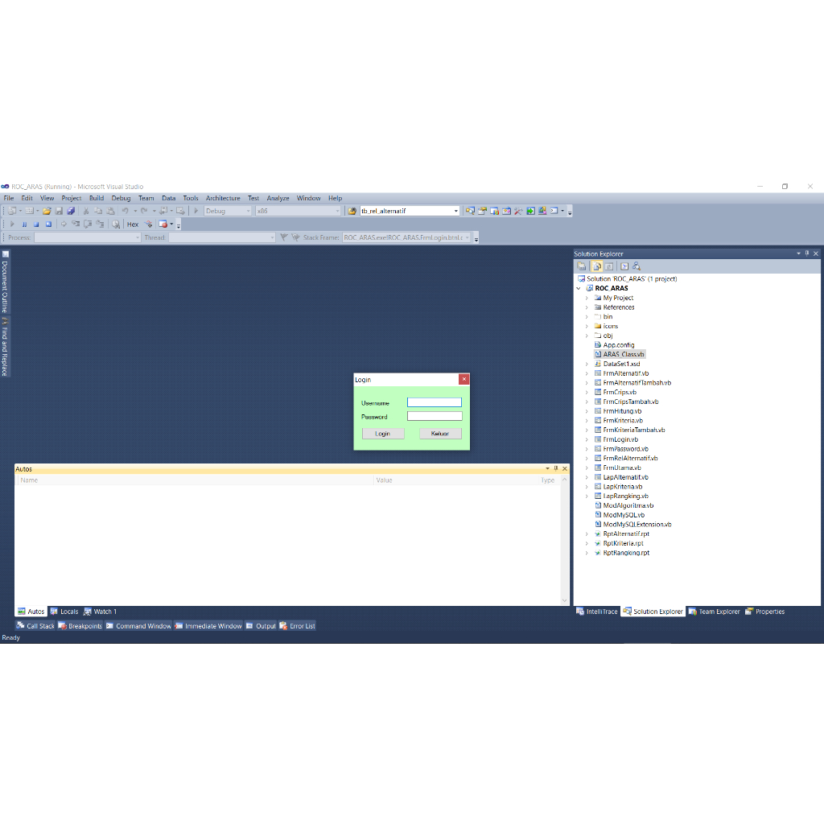Toggle Hex display button

133,225
